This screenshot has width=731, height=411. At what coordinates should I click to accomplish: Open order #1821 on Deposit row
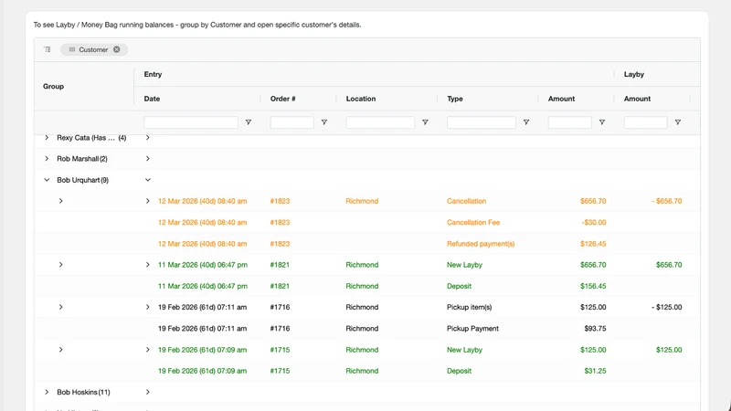(x=280, y=286)
